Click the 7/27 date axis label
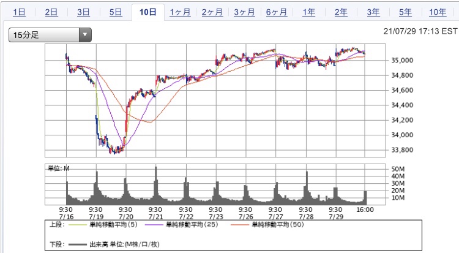This screenshot has width=459, height=253. click(276, 217)
